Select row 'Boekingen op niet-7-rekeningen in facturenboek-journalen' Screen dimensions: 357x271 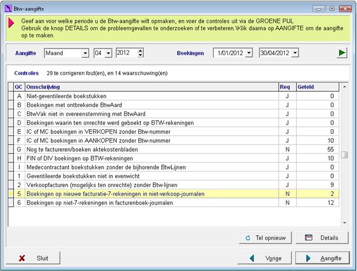click(x=174, y=203)
